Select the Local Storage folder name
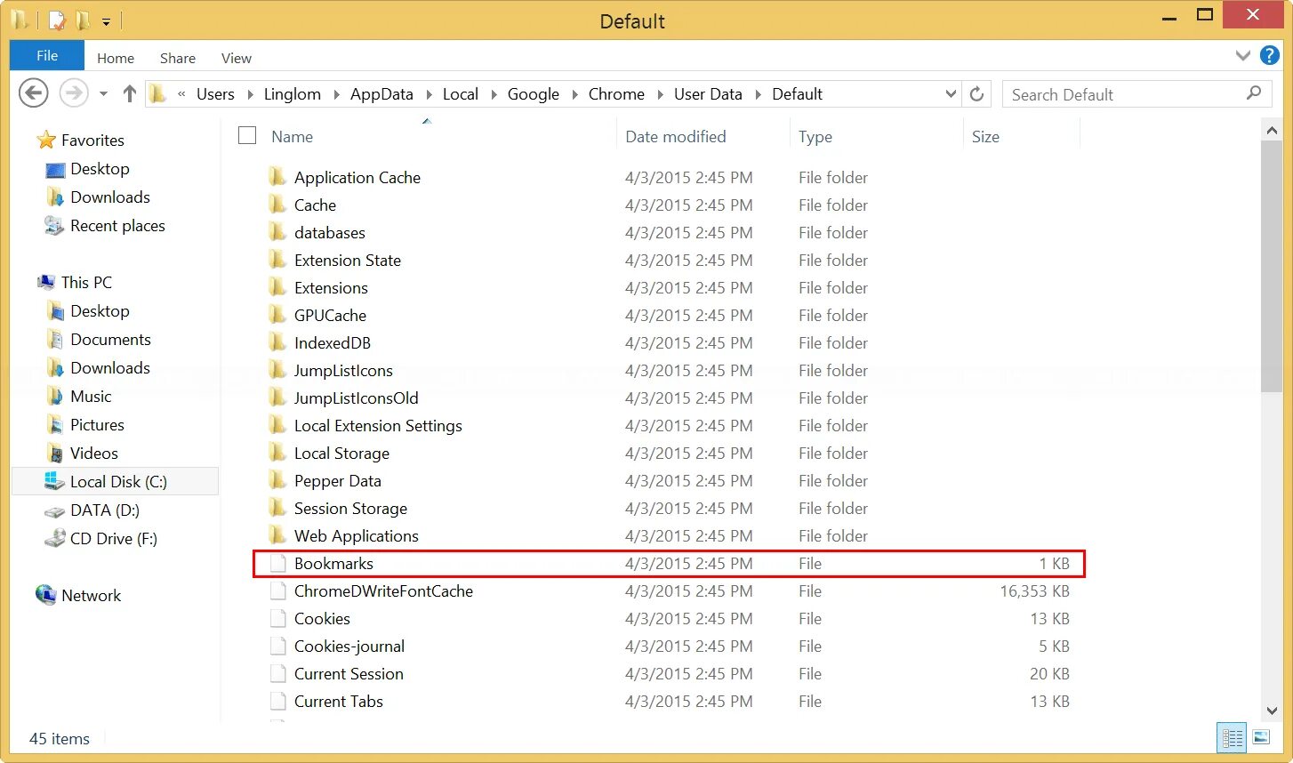Viewport: 1293px width, 763px height. [x=341, y=453]
